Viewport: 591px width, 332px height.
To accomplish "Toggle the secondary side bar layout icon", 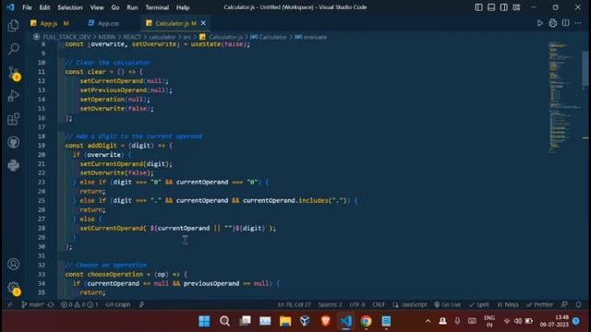I will pyautogui.click(x=503, y=7).
